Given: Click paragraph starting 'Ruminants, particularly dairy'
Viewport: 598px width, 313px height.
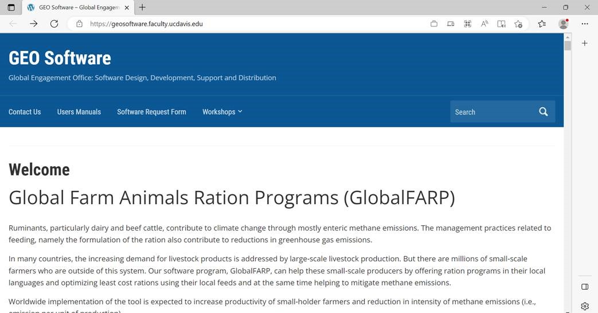Looking at the screenshot, I should (x=280, y=234).
